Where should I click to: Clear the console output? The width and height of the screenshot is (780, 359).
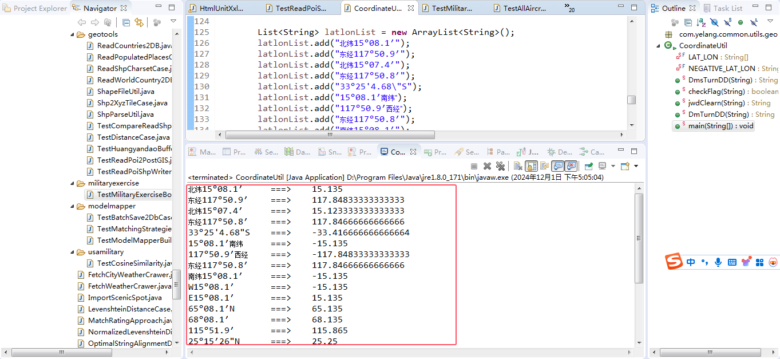coord(517,166)
